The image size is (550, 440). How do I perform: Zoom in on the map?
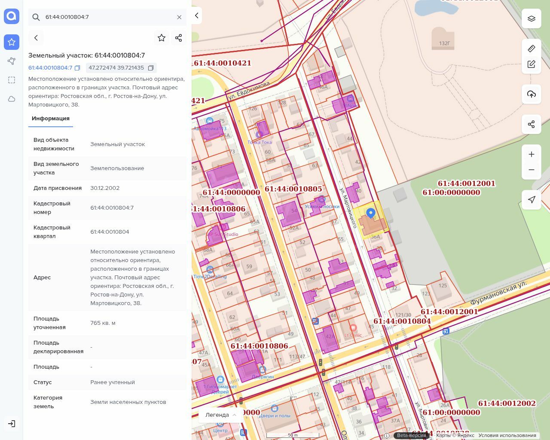click(532, 154)
